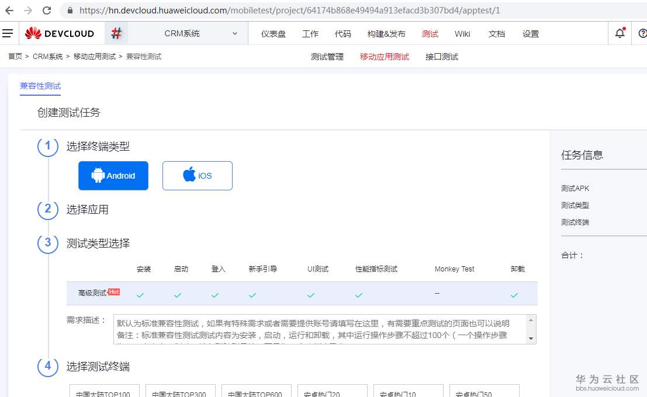Switch to 移动应用测试 sub-tab
Screen dimensions: 647x397
384,57
